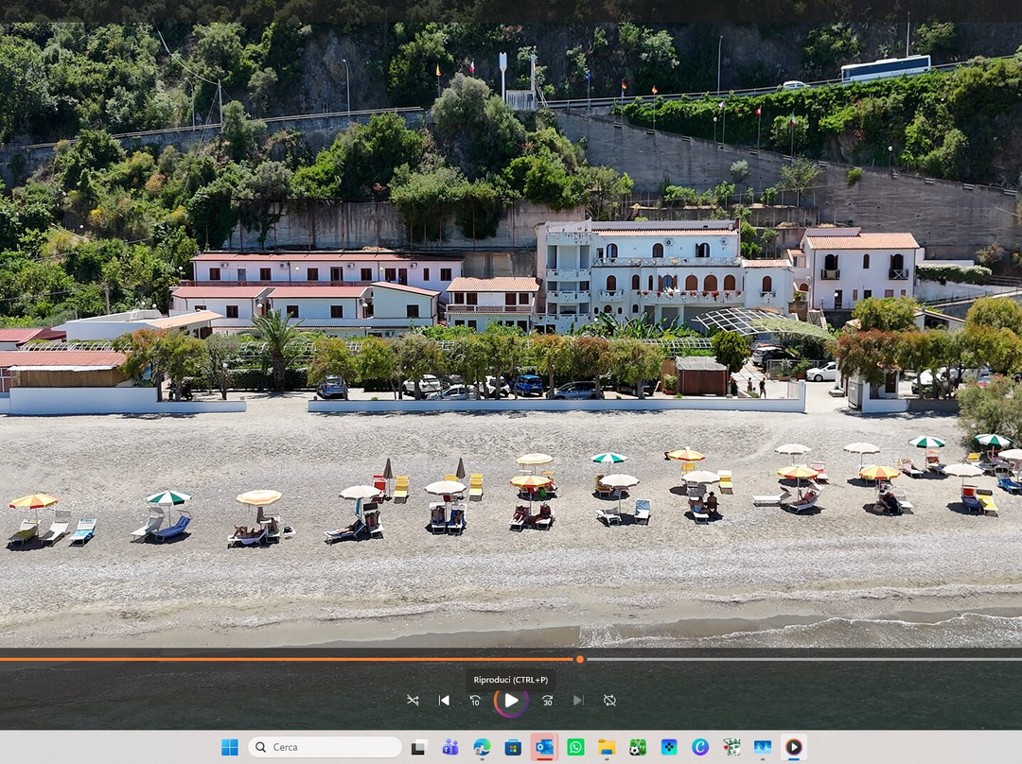Seek within the played orange part of progress bar
The height and width of the screenshot is (764, 1022).
pyautogui.click(x=288, y=660)
